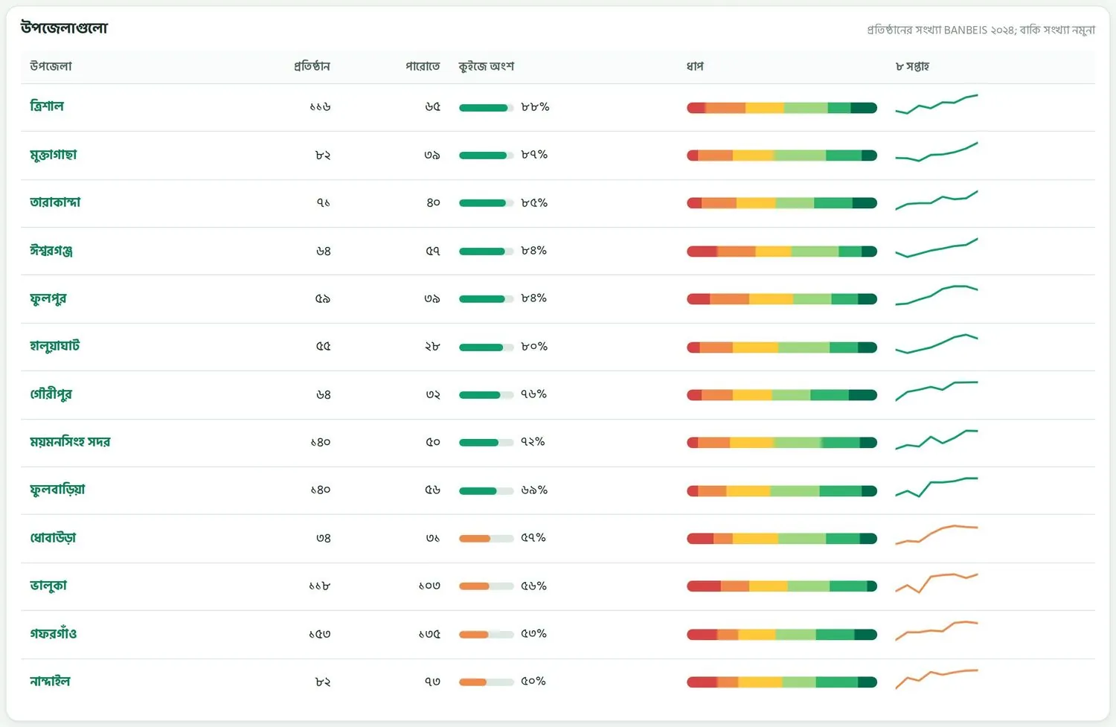Viewport: 1116px width, 727px height.
Task: Open the ধোবাউড়া upazila link
Action: click(x=53, y=538)
